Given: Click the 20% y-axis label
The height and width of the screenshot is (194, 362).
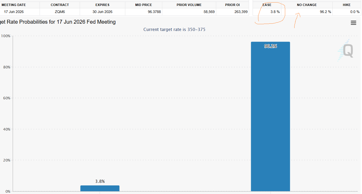Looking at the screenshot, I should pos(7,160).
